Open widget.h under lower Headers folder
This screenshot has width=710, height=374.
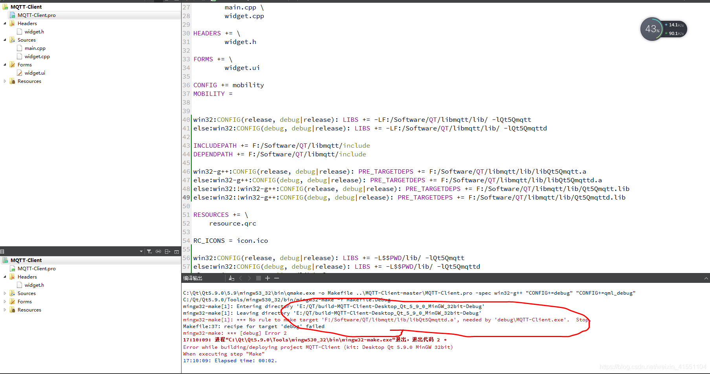34,285
